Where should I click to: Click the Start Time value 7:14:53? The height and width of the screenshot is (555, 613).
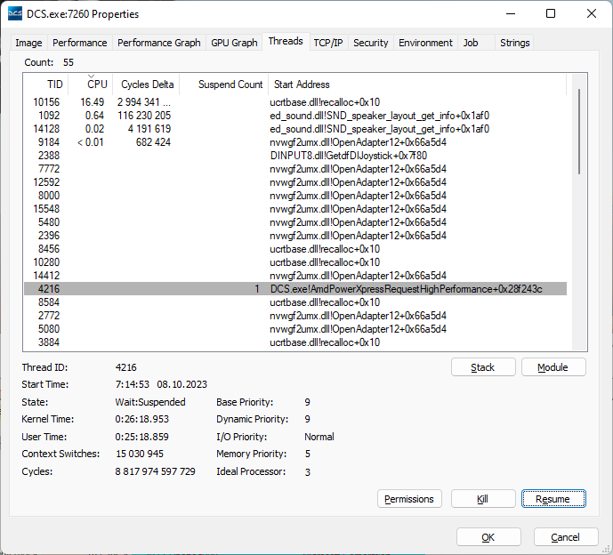[x=133, y=384]
